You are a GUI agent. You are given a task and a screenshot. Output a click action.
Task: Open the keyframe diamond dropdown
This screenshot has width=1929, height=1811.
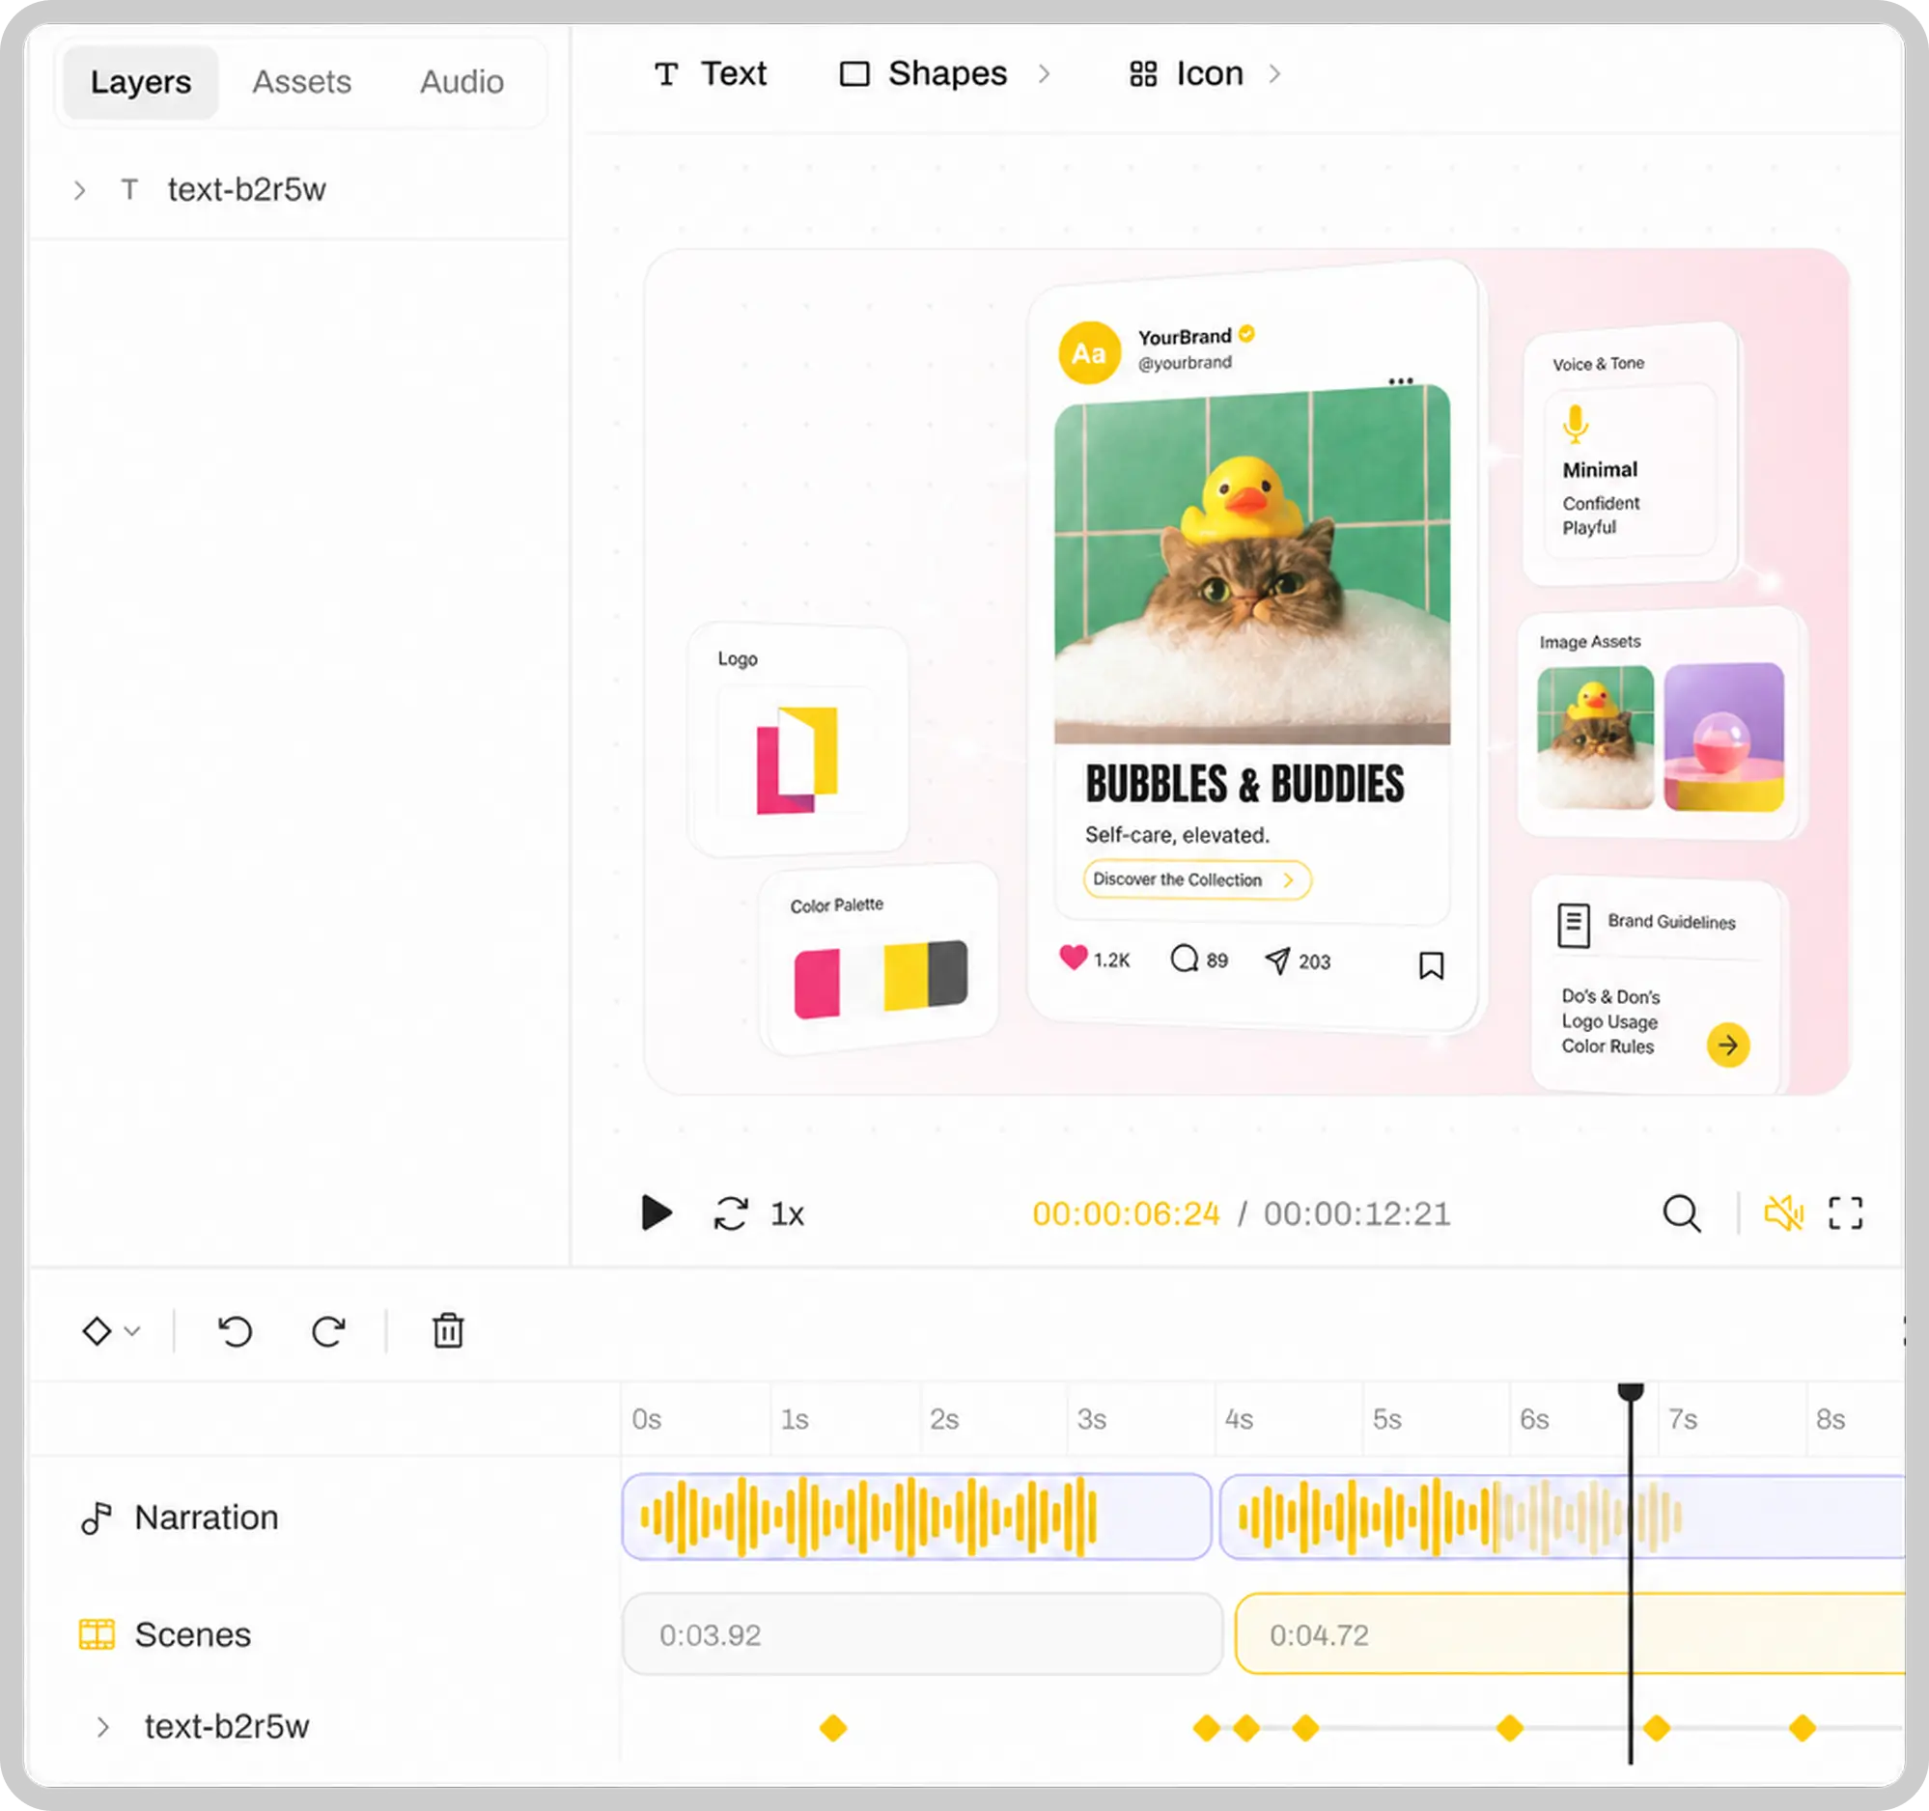coord(112,1331)
